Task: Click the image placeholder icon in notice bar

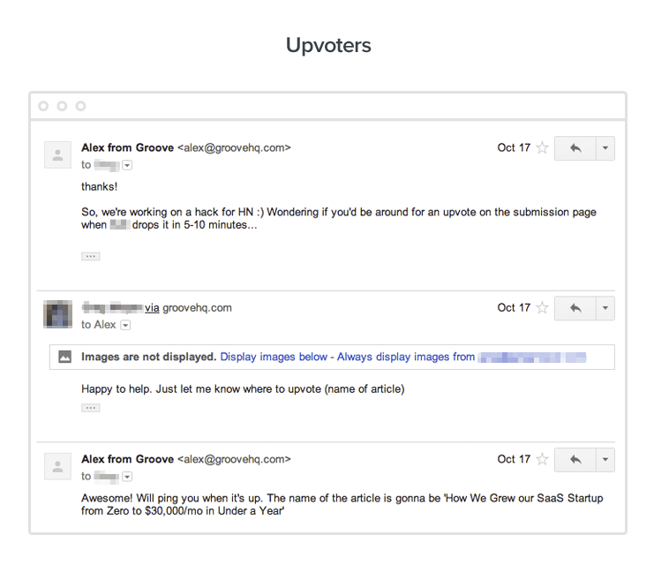Action: (x=64, y=357)
